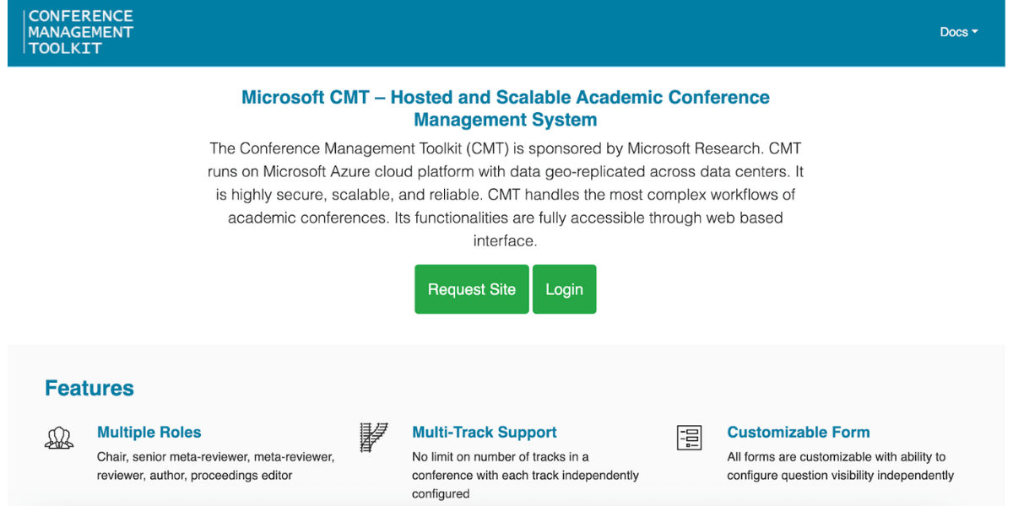
Task: Click the group-of-people graphic in the Features section
Action: (58, 438)
